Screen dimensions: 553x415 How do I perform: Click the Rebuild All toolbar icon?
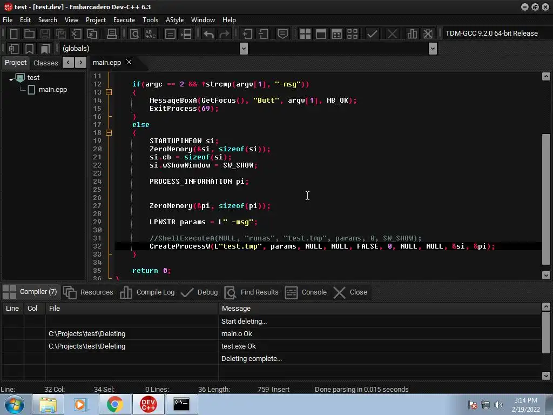[x=352, y=34]
